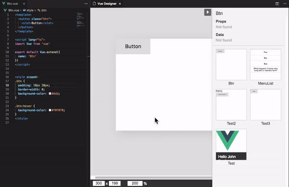This screenshot has height=187, width=289.
Task: Click the "name: 'Btn'" code line
Action: (x=27, y=56)
